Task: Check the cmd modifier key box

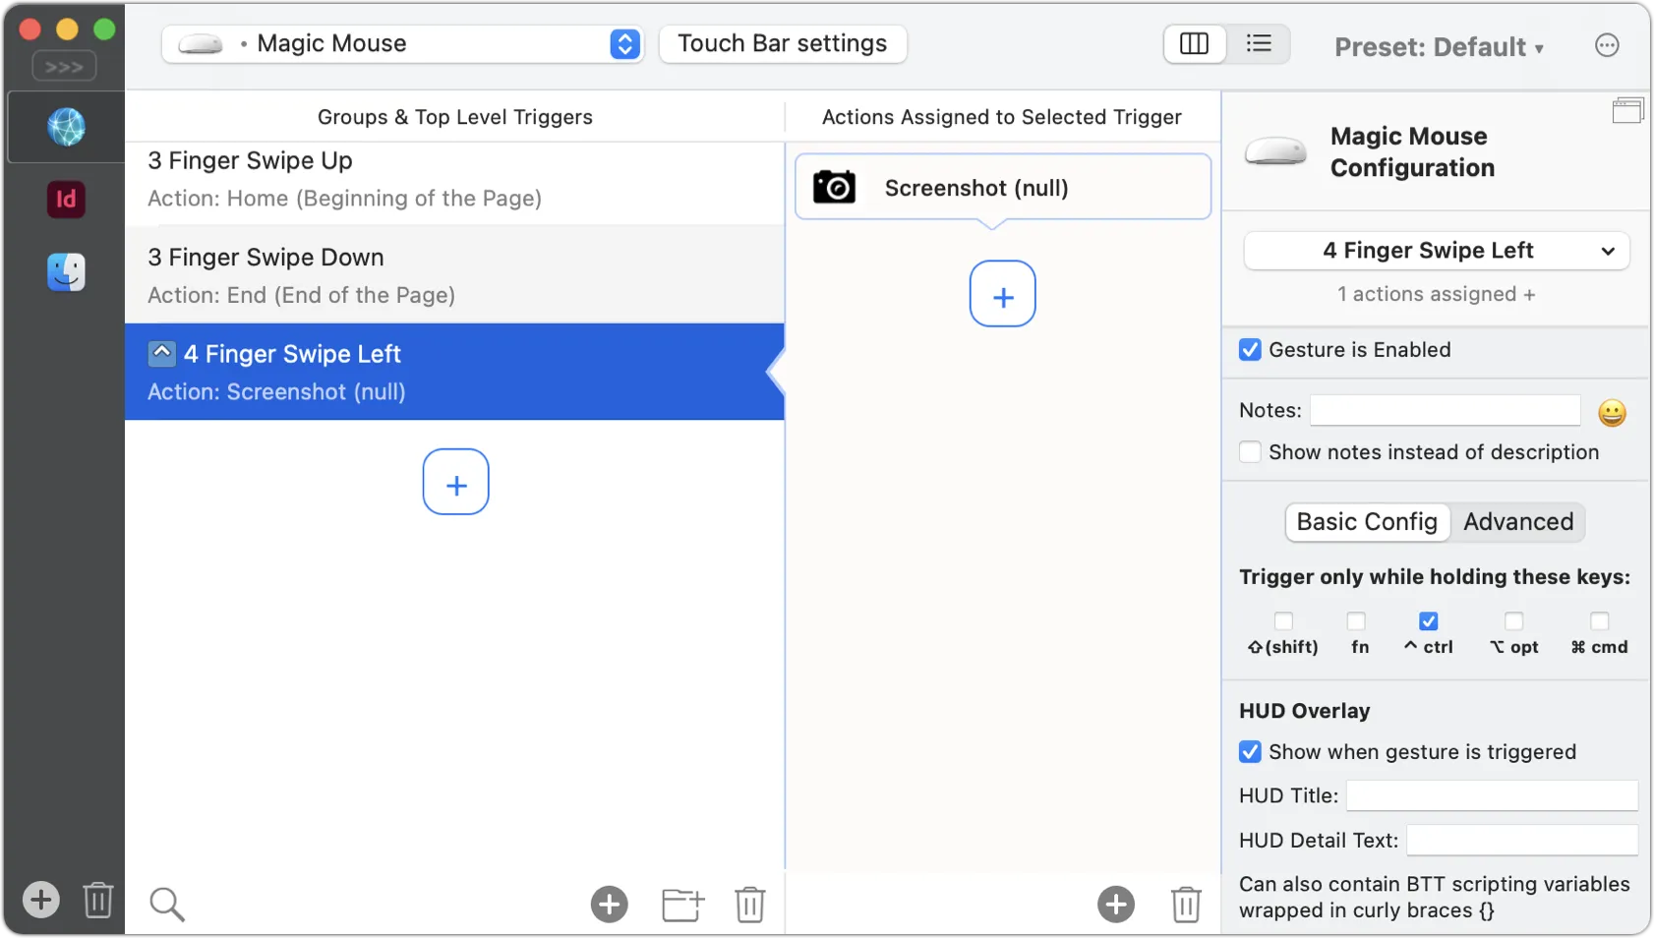Action: [x=1600, y=621]
